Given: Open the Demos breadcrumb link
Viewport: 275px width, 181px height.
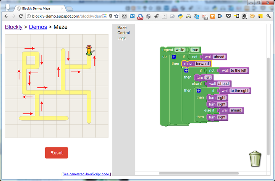Looking at the screenshot, I should pos(38,27).
